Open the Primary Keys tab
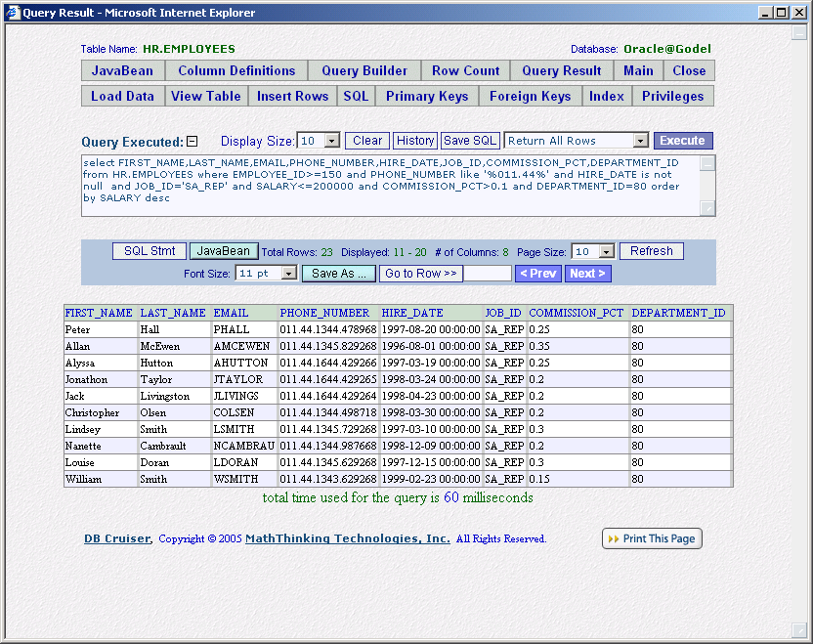Viewport: 813px width, 644px height. tap(427, 96)
